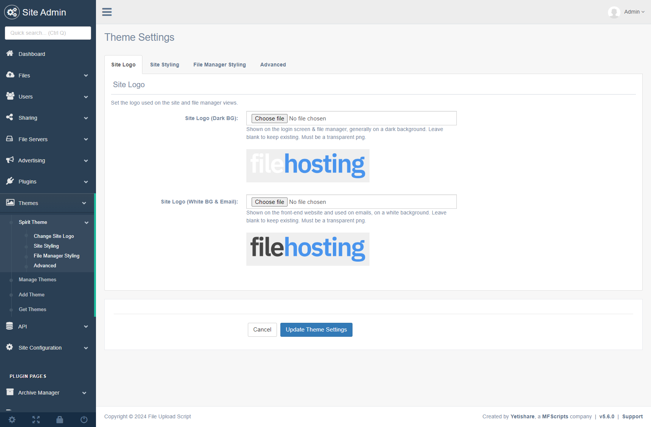Viewport: 651px width, 427px height.
Task: Switch to the Site Styling tab
Action: point(164,65)
